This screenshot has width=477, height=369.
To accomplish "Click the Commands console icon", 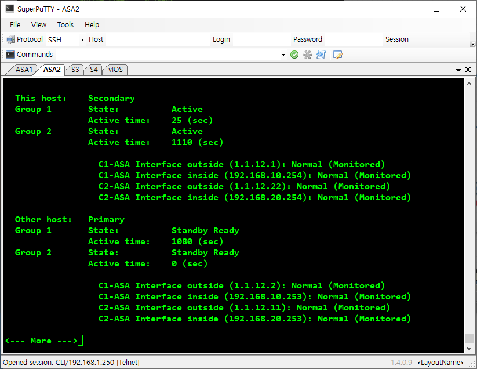I will 10,55.
